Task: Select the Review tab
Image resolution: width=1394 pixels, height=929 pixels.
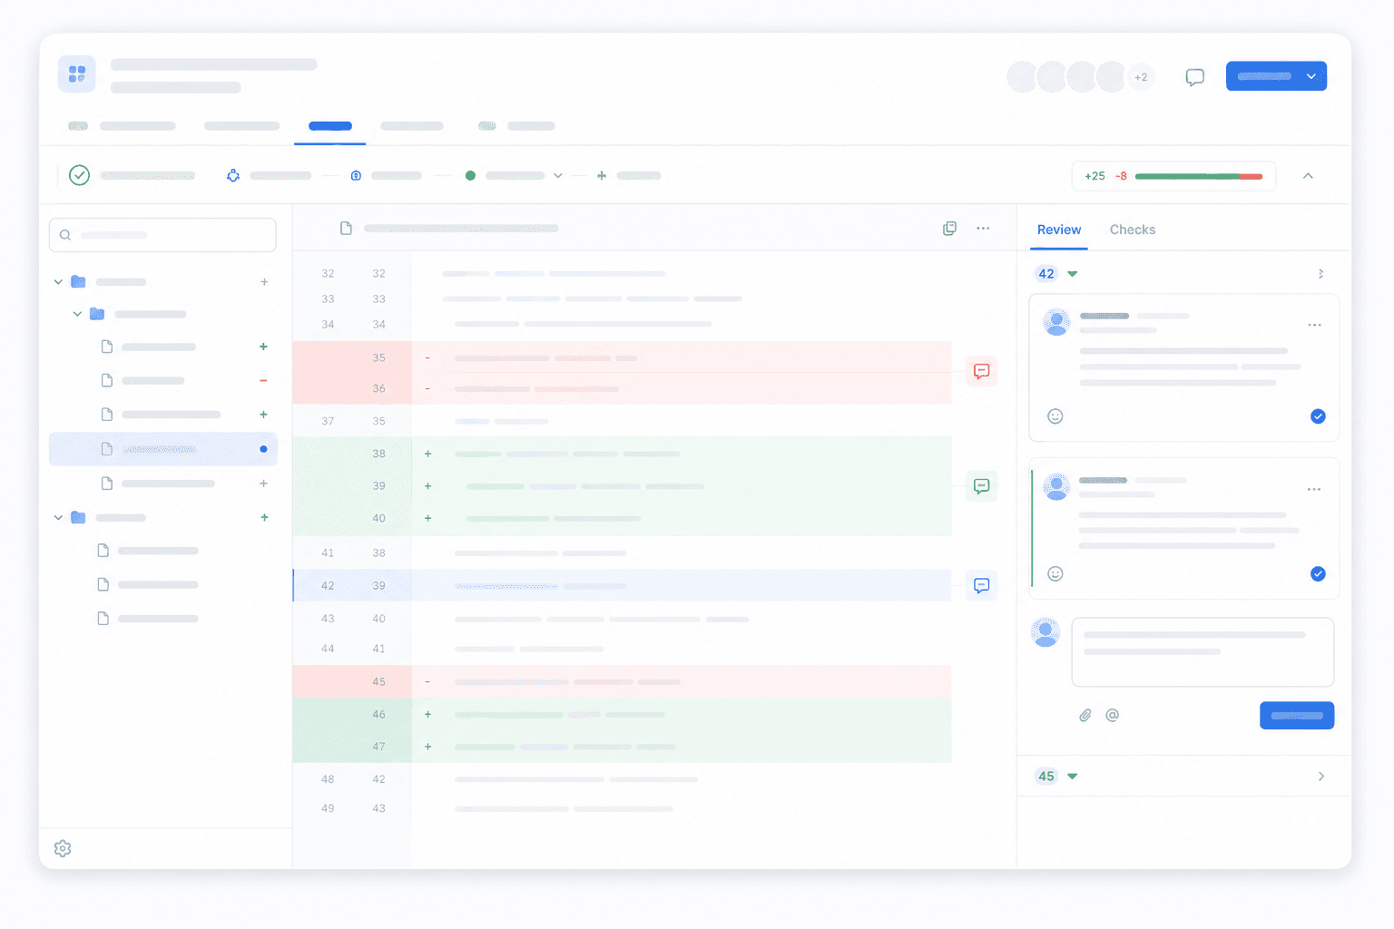Action: tap(1059, 230)
